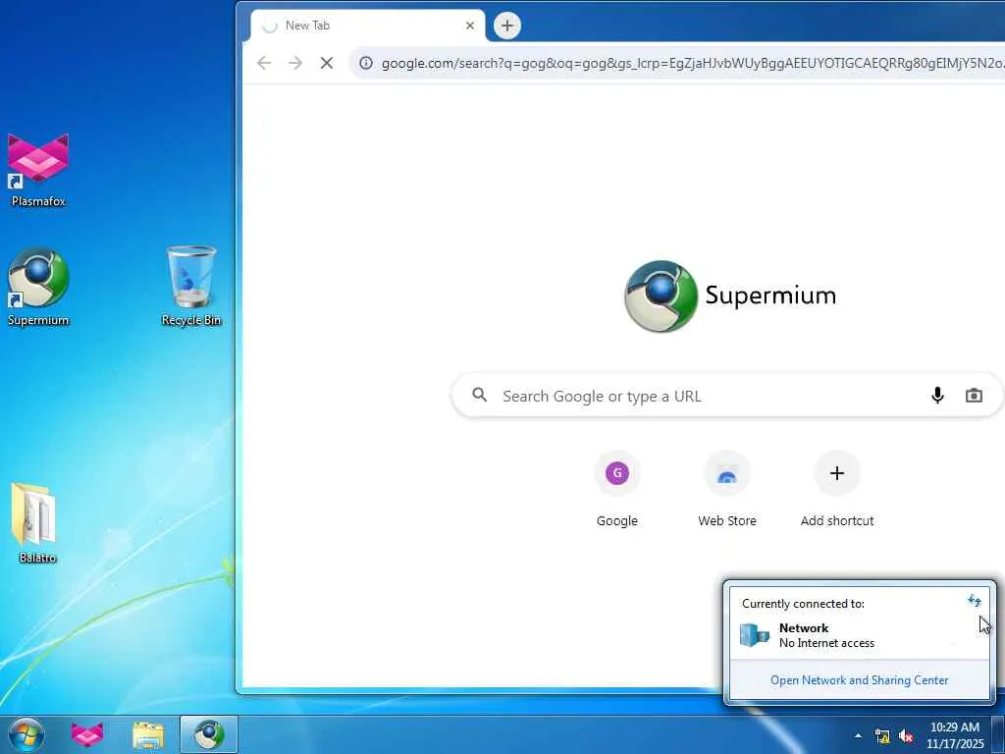Viewport: 1005px width, 754px height.
Task: Click the magnifier icon in search box
Action: tap(479, 395)
